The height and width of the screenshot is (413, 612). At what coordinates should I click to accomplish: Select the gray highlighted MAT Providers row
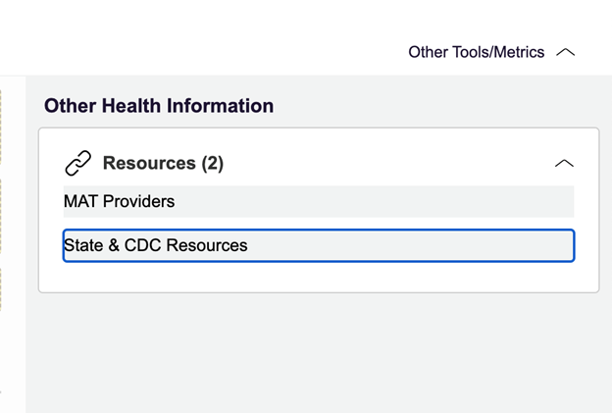coord(319,201)
